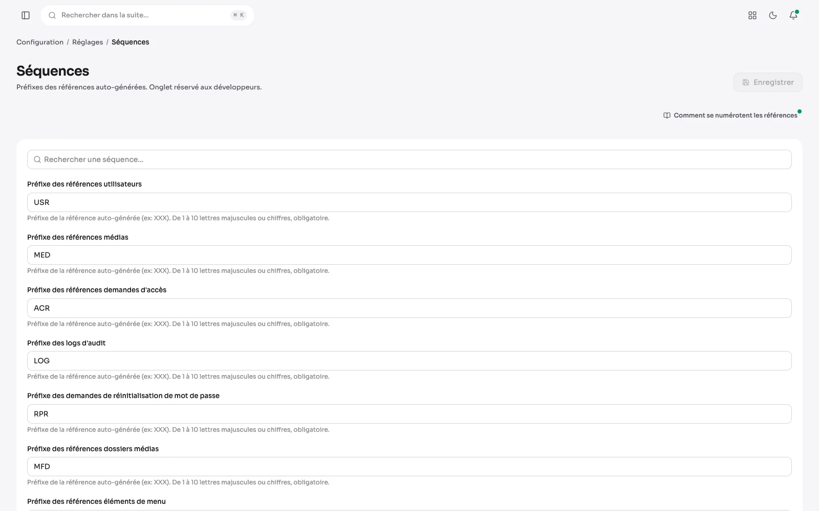Click the magnifier icon in suite search
This screenshot has width=819, height=511.
tap(52, 15)
